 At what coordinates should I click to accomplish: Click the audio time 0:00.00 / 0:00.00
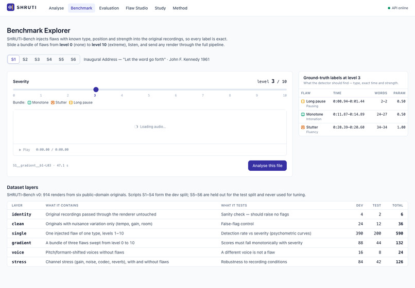pyautogui.click(x=52, y=150)
